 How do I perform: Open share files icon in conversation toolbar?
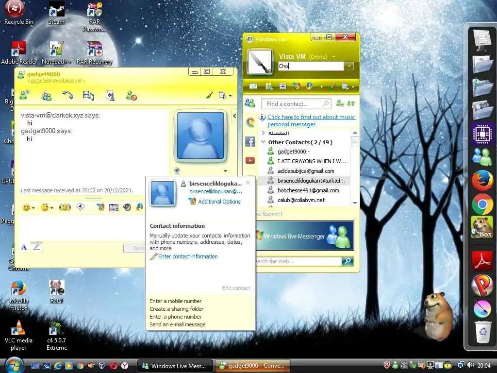(x=46, y=96)
